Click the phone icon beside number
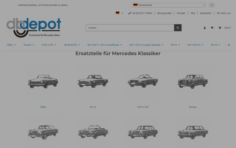Viewport: 236px width, 148px height. pyautogui.click(x=129, y=13)
